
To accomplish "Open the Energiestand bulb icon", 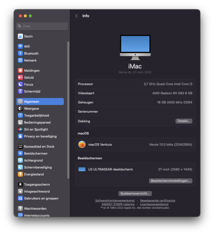I will click(x=20, y=174).
